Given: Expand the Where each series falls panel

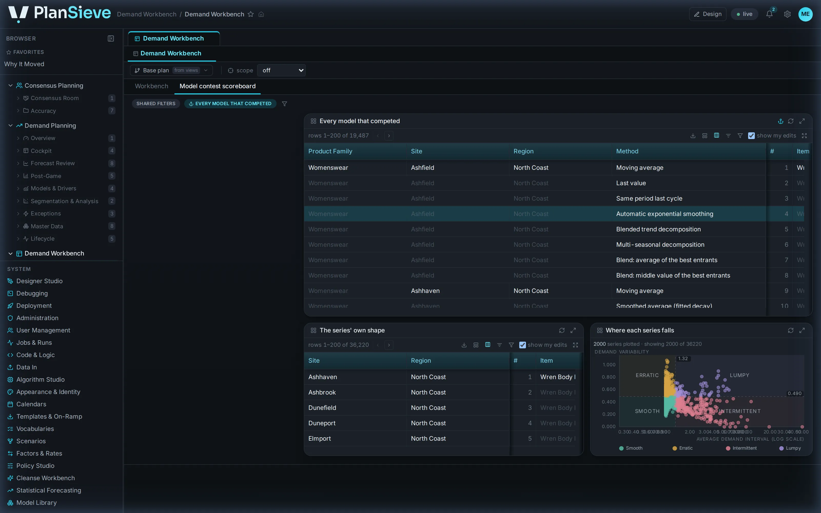Looking at the screenshot, I should (x=802, y=330).
